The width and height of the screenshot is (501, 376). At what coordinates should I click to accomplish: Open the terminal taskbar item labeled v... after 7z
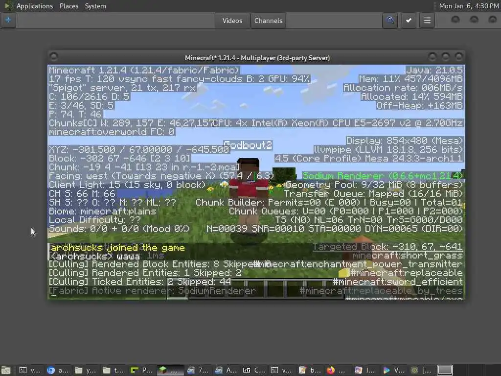(281, 370)
